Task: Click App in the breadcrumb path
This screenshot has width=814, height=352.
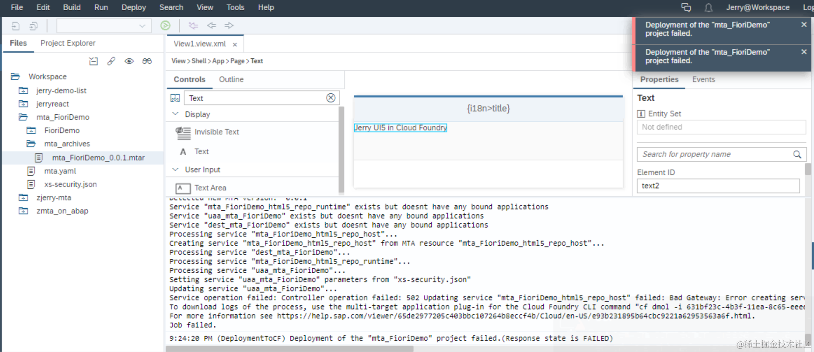Action: pyautogui.click(x=218, y=61)
